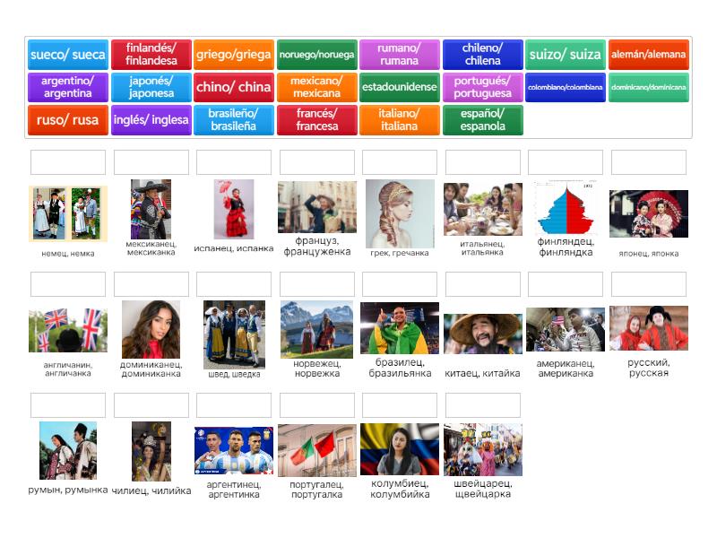Click the 'español/ espanola' tile
This screenshot has height=538, width=717.
tap(482, 120)
